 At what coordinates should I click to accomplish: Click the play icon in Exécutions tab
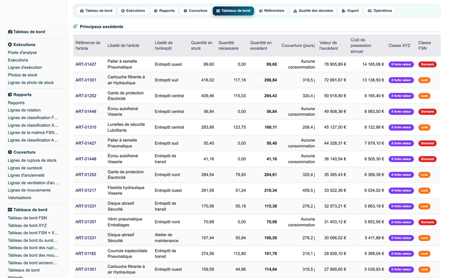pos(123,11)
